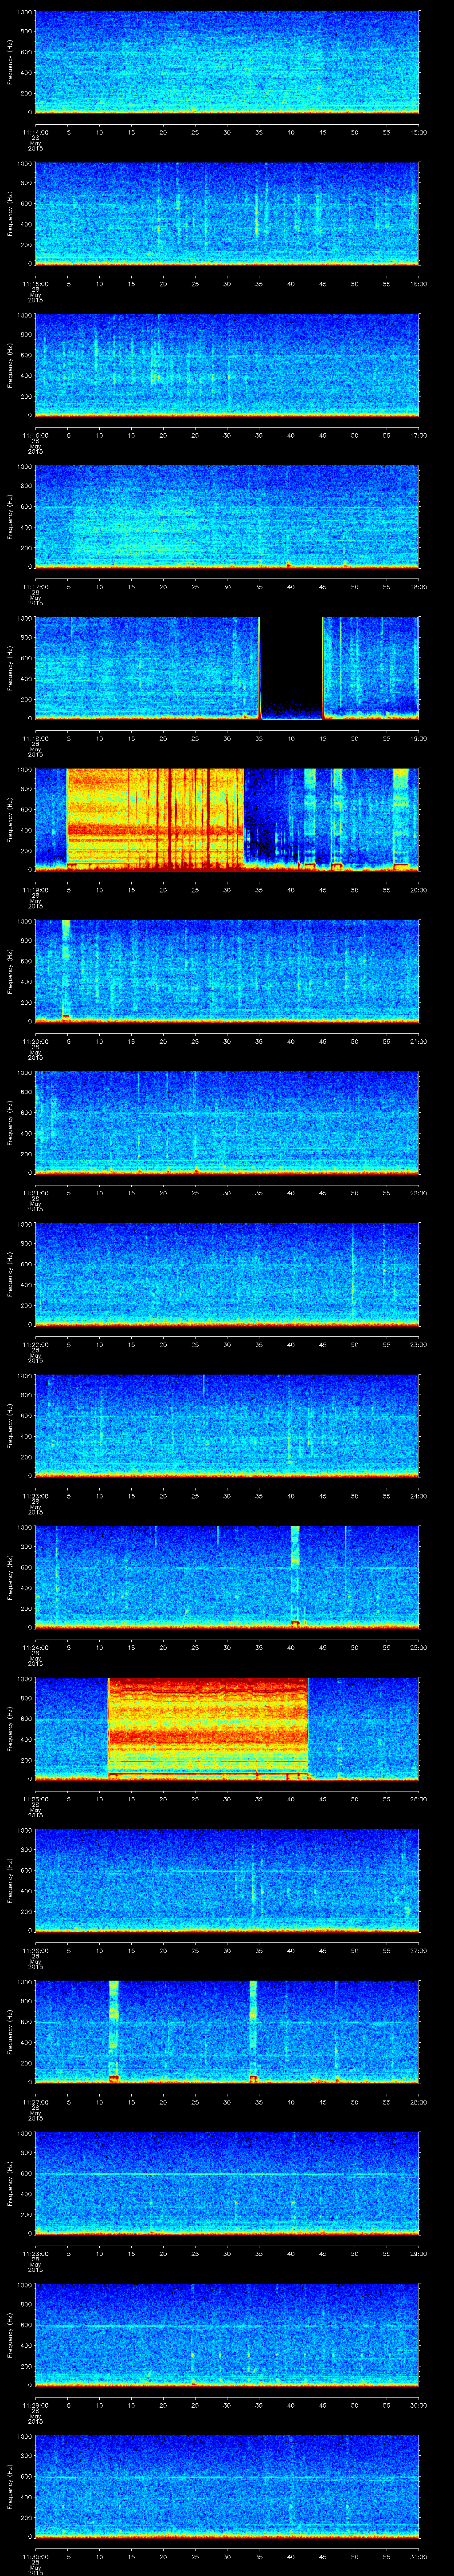Viewport: 454px width, 2576px height.
Task: Click the 'Frequency (Hz)' axis label of the 11:14:00 panel
Action: point(10,62)
